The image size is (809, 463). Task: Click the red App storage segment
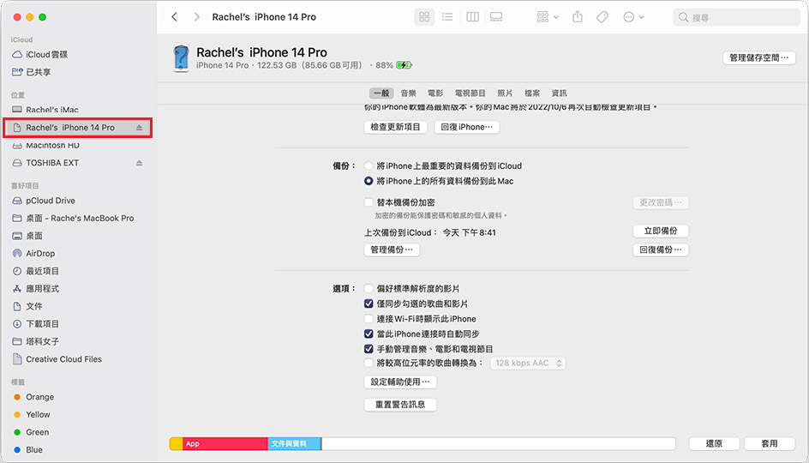[x=225, y=443]
